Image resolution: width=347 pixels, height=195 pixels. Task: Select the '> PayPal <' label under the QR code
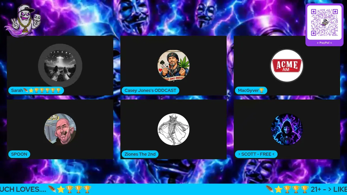[324, 43]
